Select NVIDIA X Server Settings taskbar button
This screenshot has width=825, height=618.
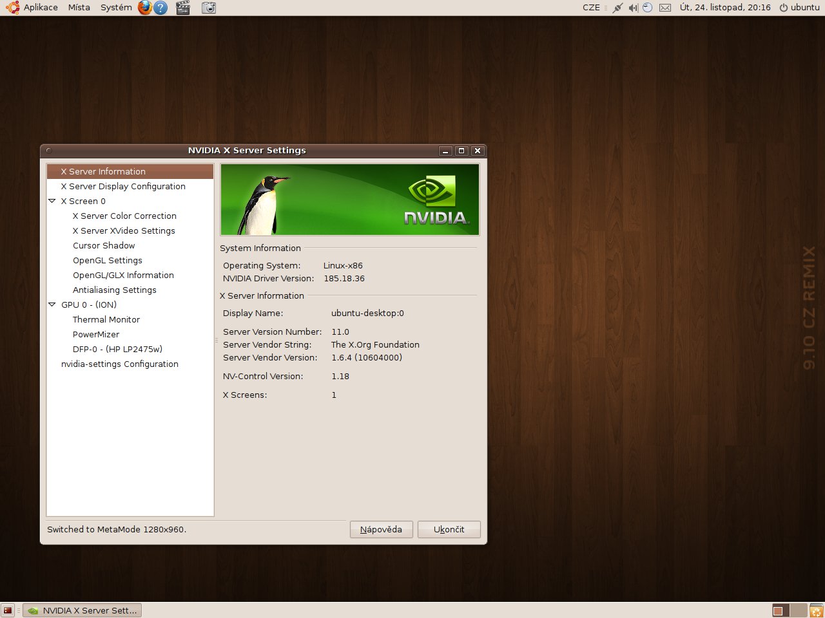82,610
